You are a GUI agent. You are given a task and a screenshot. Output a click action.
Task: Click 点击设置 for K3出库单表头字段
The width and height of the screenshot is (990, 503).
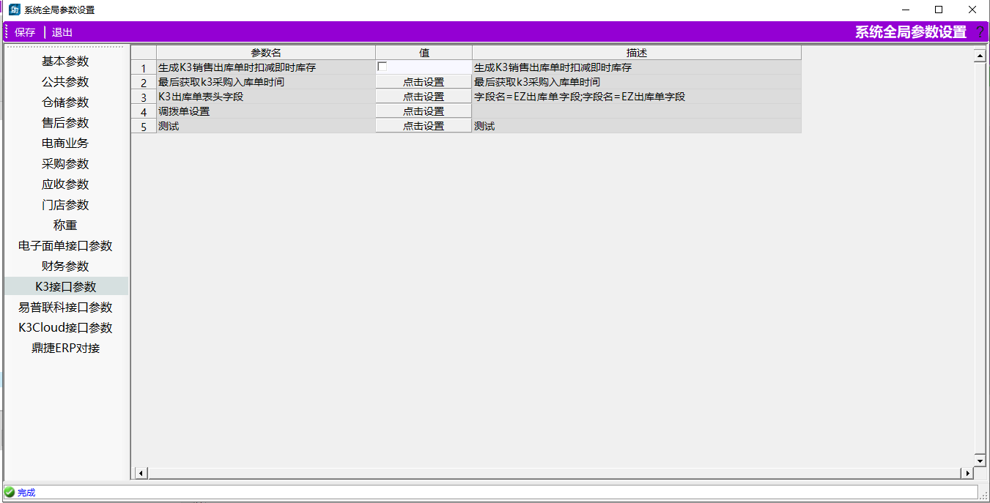pos(424,97)
